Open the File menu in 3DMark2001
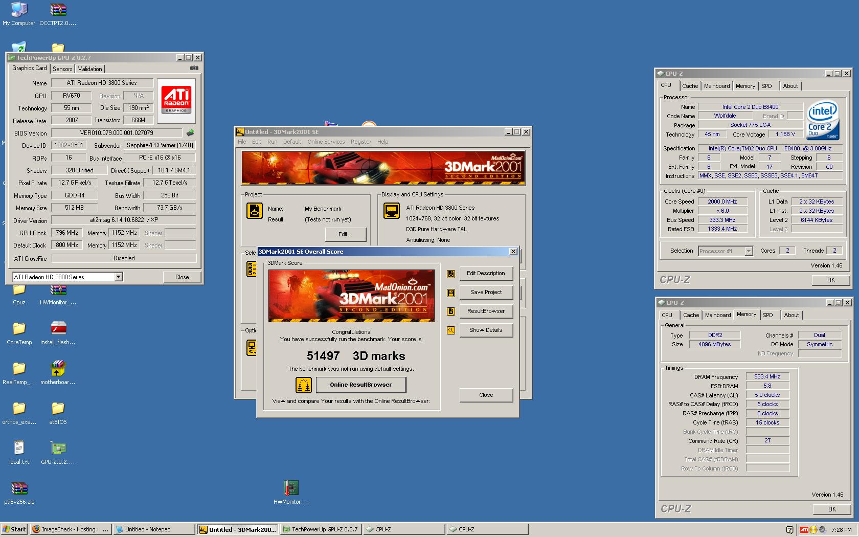The width and height of the screenshot is (859, 537). point(242,142)
